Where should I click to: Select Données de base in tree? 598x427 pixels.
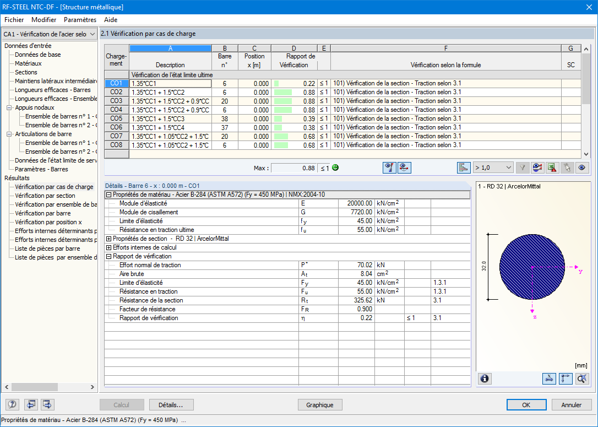pyautogui.click(x=38, y=55)
